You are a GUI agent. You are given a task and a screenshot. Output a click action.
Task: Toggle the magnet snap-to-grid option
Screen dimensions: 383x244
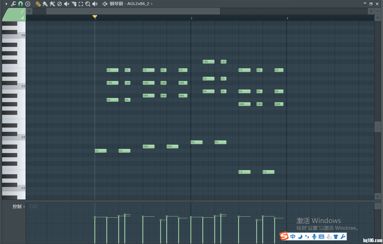(x=20, y=4)
